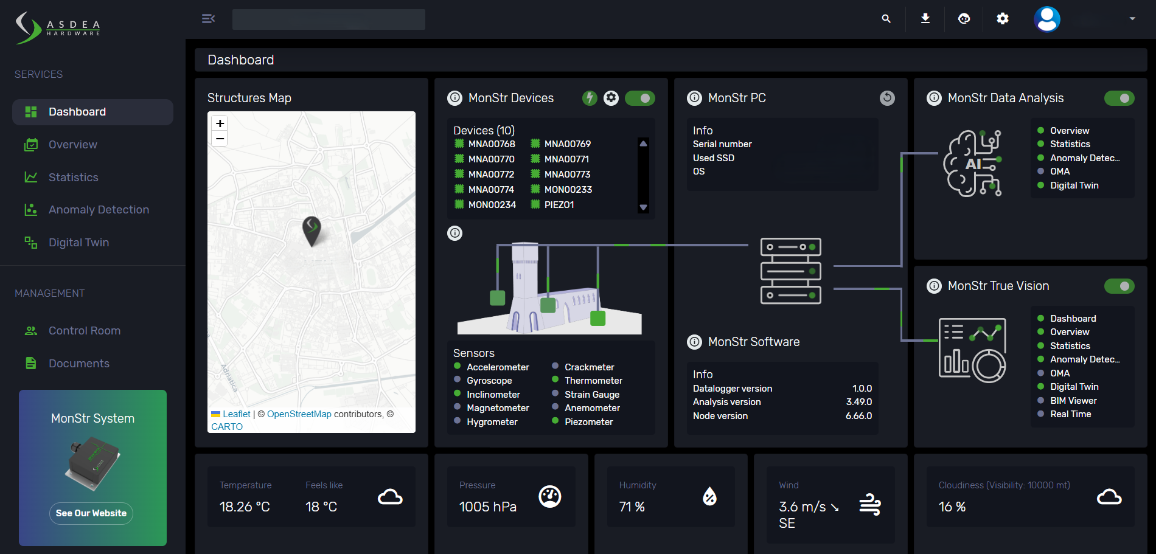Open the Anomaly Detection page from the sidebar
Image resolution: width=1156 pixels, height=554 pixels.
pyautogui.click(x=99, y=209)
